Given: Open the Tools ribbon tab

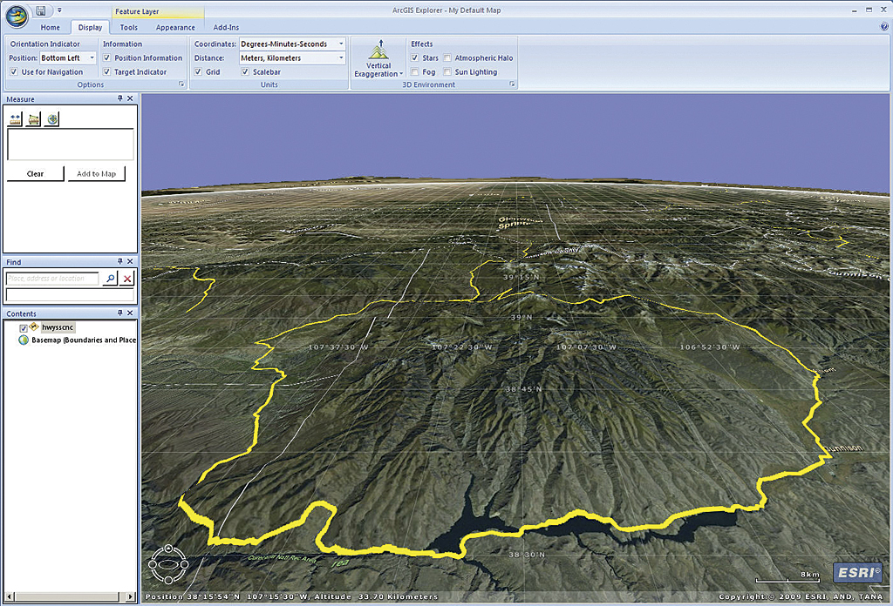Looking at the screenshot, I should (x=129, y=27).
